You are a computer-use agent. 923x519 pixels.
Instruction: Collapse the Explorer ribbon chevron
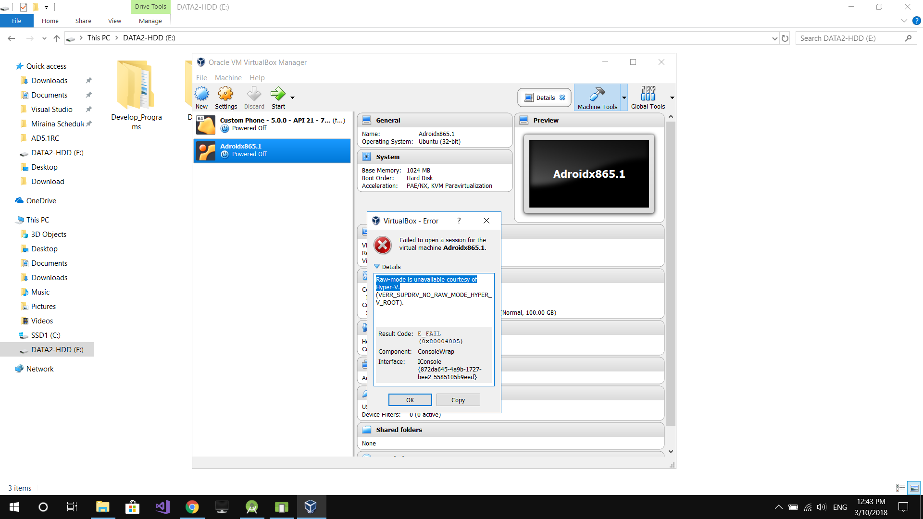click(904, 21)
